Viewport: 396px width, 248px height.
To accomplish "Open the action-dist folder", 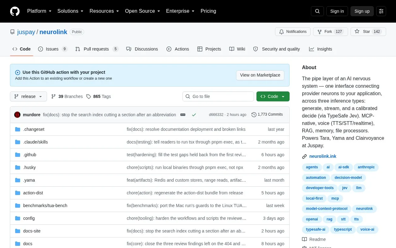I will pyautogui.click(x=33, y=193).
